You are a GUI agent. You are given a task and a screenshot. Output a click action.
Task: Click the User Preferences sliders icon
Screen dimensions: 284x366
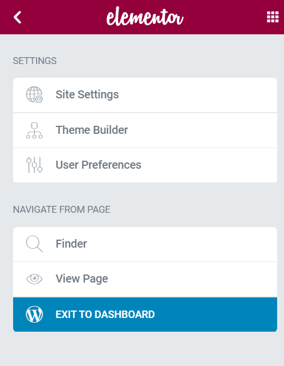pyautogui.click(x=34, y=165)
